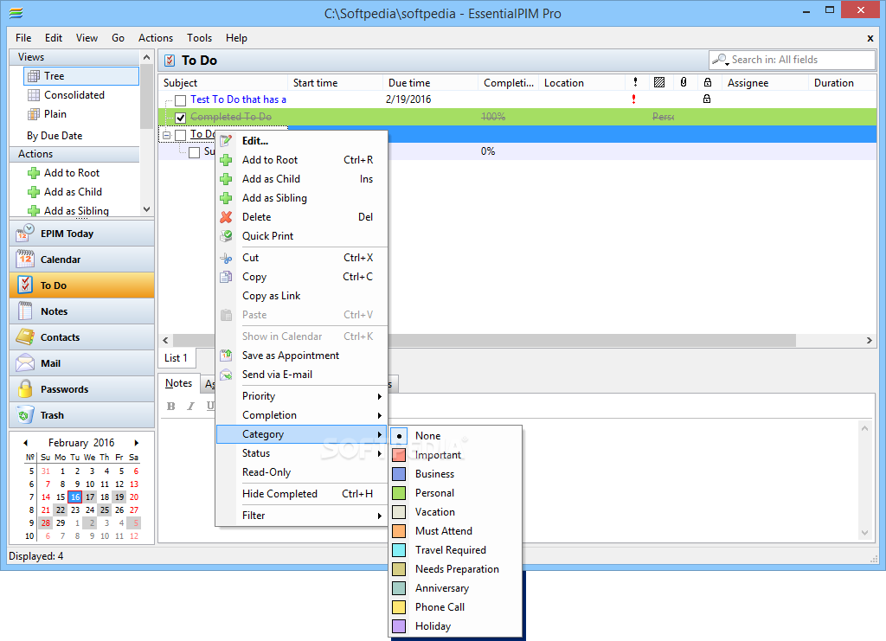Screen dimensions: 886x641
Task: Pick the cyan Travel Required swatch
Action: (399, 550)
